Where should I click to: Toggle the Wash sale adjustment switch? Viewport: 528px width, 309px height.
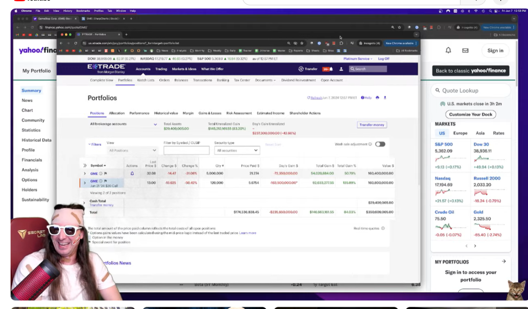click(x=380, y=144)
